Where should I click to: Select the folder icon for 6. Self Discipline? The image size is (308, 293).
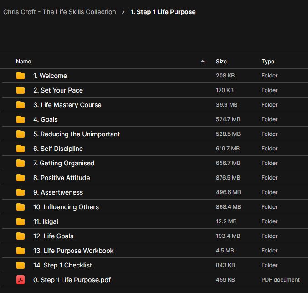[21, 149]
